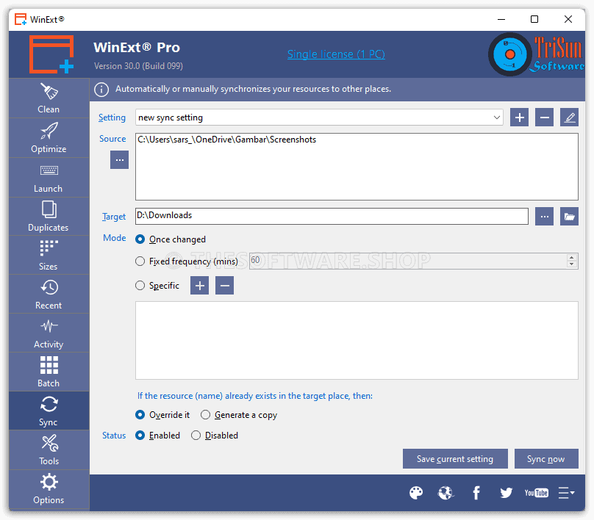Viewport: 594px width, 520px height.
Task: Click the Specific times list box
Action: click(357, 340)
